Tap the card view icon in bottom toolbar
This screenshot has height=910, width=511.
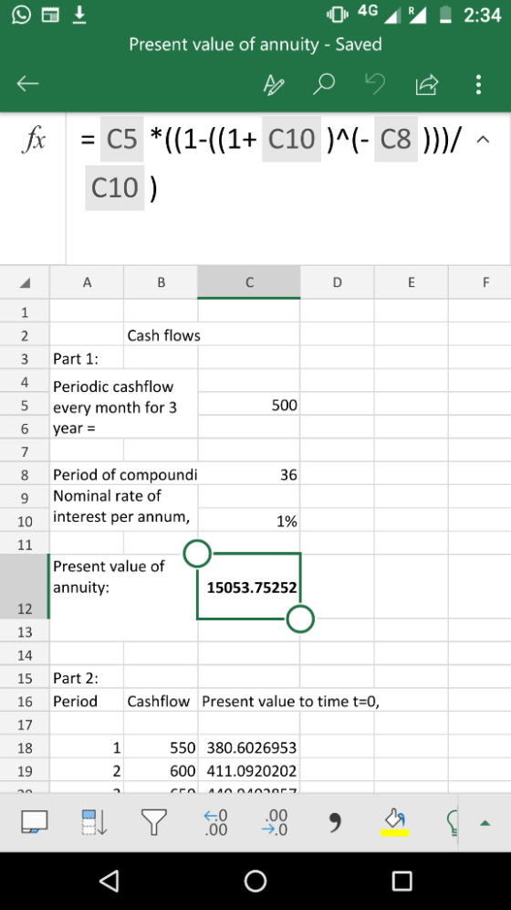pyautogui.click(x=34, y=822)
